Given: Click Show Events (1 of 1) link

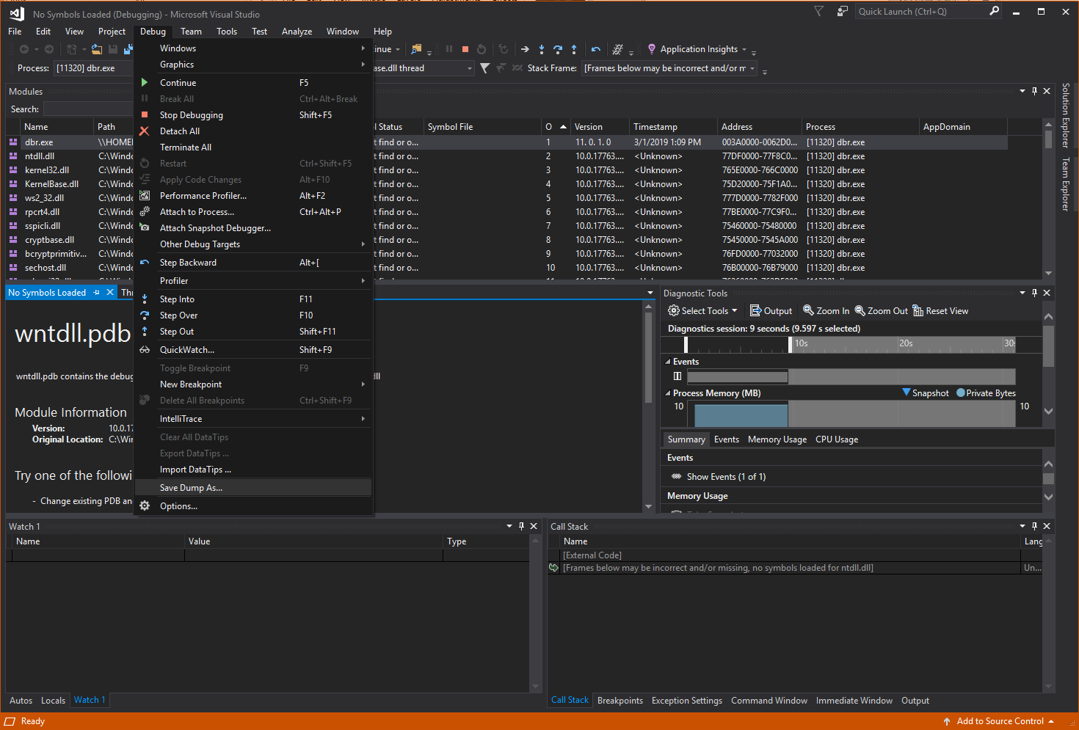Looking at the screenshot, I should (x=726, y=477).
